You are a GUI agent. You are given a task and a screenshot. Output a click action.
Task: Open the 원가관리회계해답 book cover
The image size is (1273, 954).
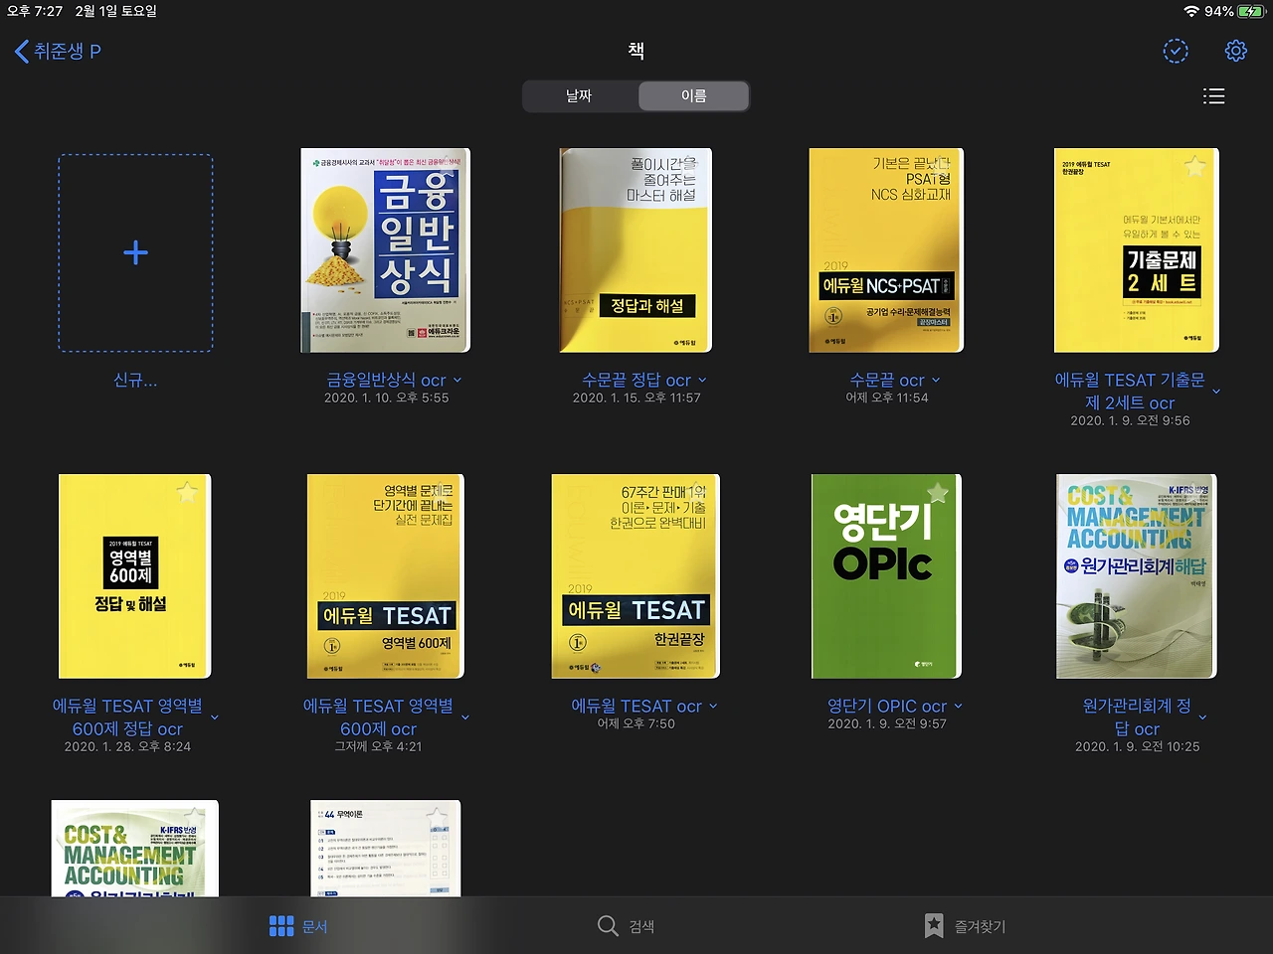(x=1137, y=576)
